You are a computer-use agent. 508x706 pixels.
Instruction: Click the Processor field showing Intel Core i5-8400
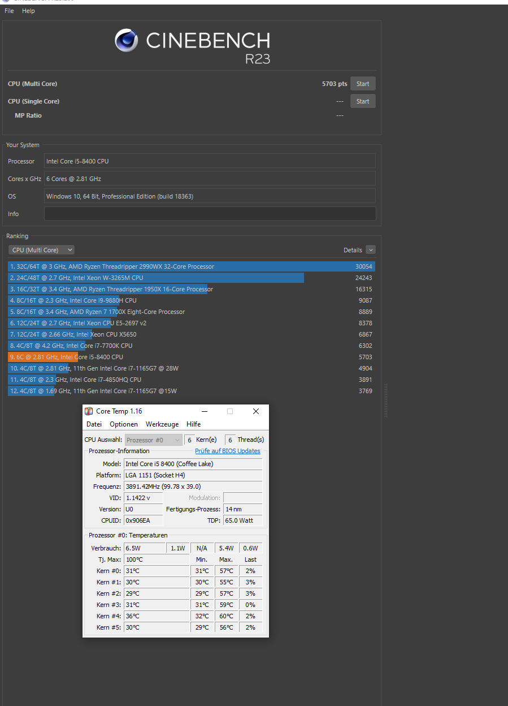pos(210,161)
